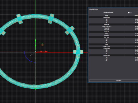Viewport: 138px width, 103px height.
Task: Click the red X-axis gumball move arrow
Action: coord(47,51)
